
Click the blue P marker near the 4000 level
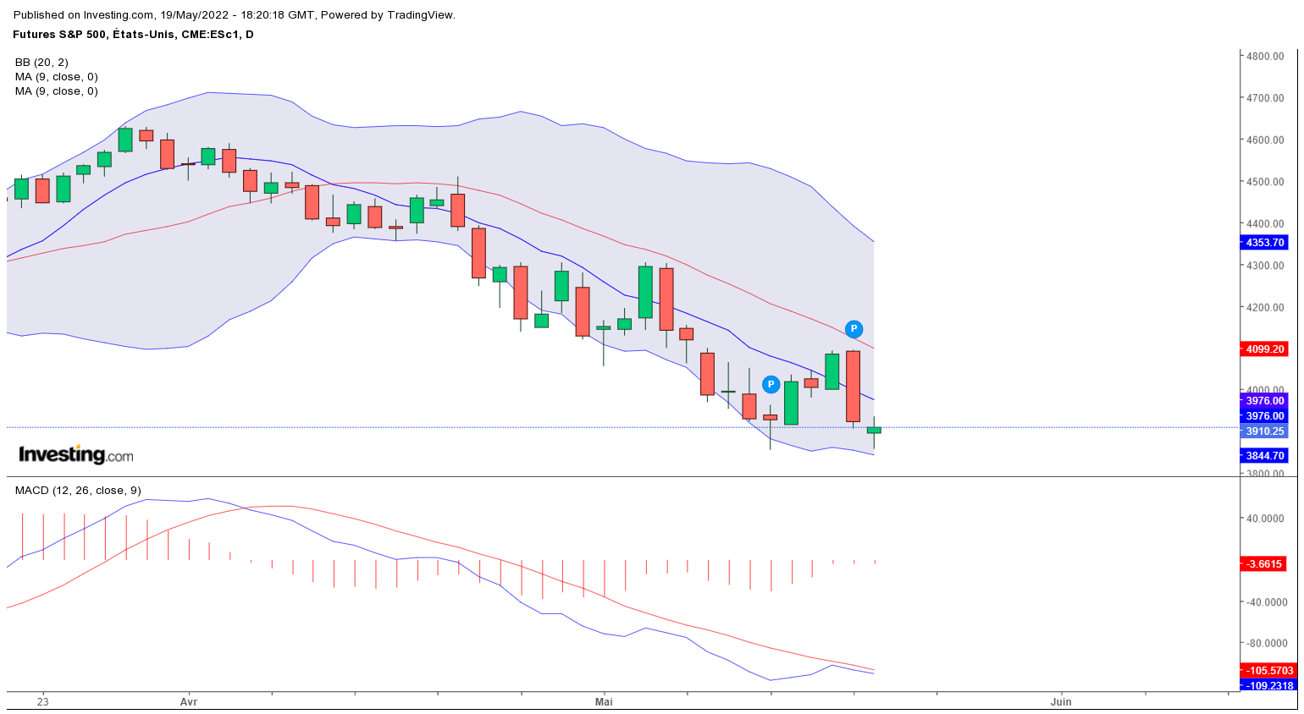[x=771, y=385]
